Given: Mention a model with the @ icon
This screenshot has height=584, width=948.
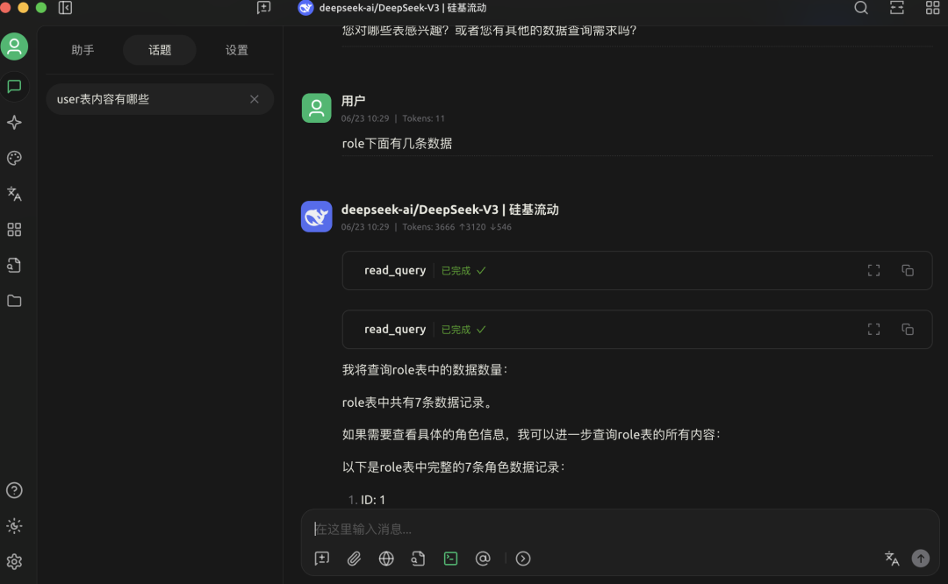Looking at the screenshot, I should tap(483, 559).
